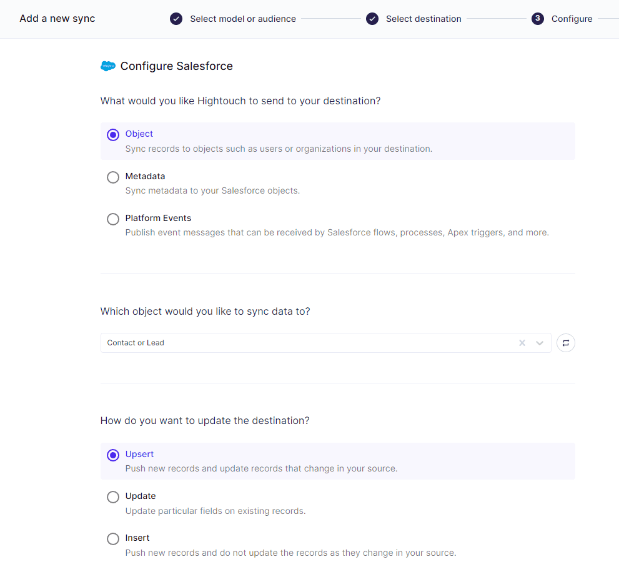Go to Select model or audience step
619x587 pixels.
pyautogui.click(x=243, y=19)
